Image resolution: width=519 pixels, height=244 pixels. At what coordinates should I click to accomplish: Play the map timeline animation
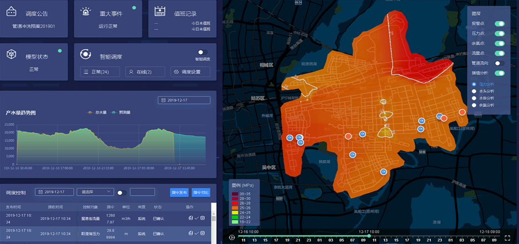232,237
